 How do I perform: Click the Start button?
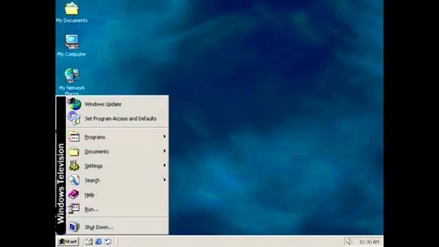tap(68, 242)
